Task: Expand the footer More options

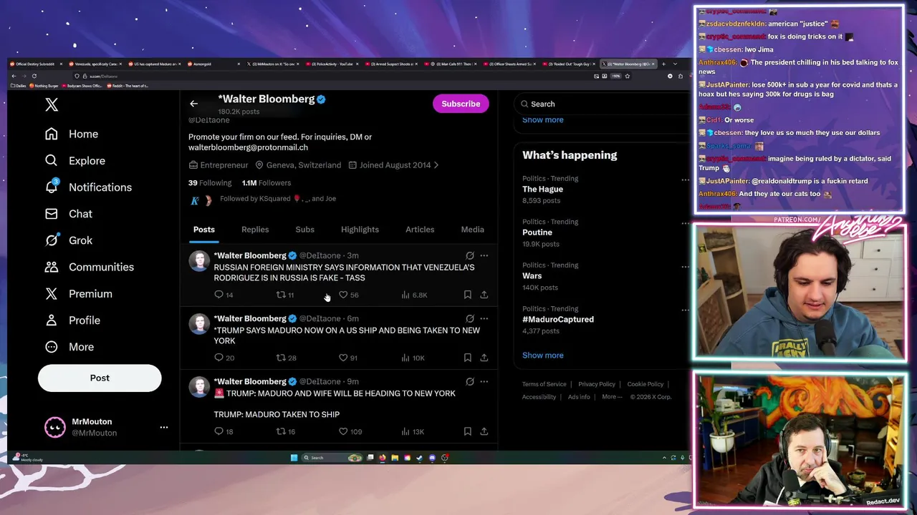Action: 612,397
